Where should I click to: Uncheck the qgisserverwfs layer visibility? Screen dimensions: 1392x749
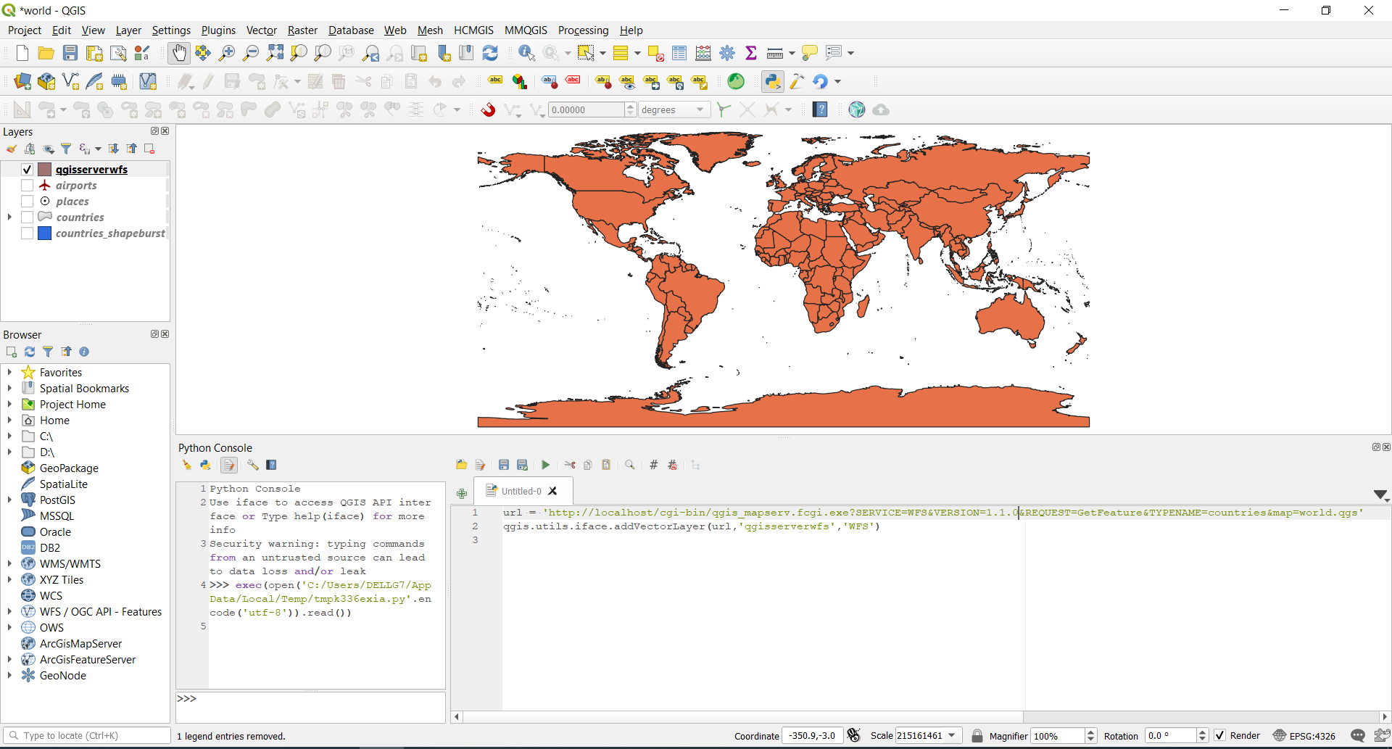point(27,169)
